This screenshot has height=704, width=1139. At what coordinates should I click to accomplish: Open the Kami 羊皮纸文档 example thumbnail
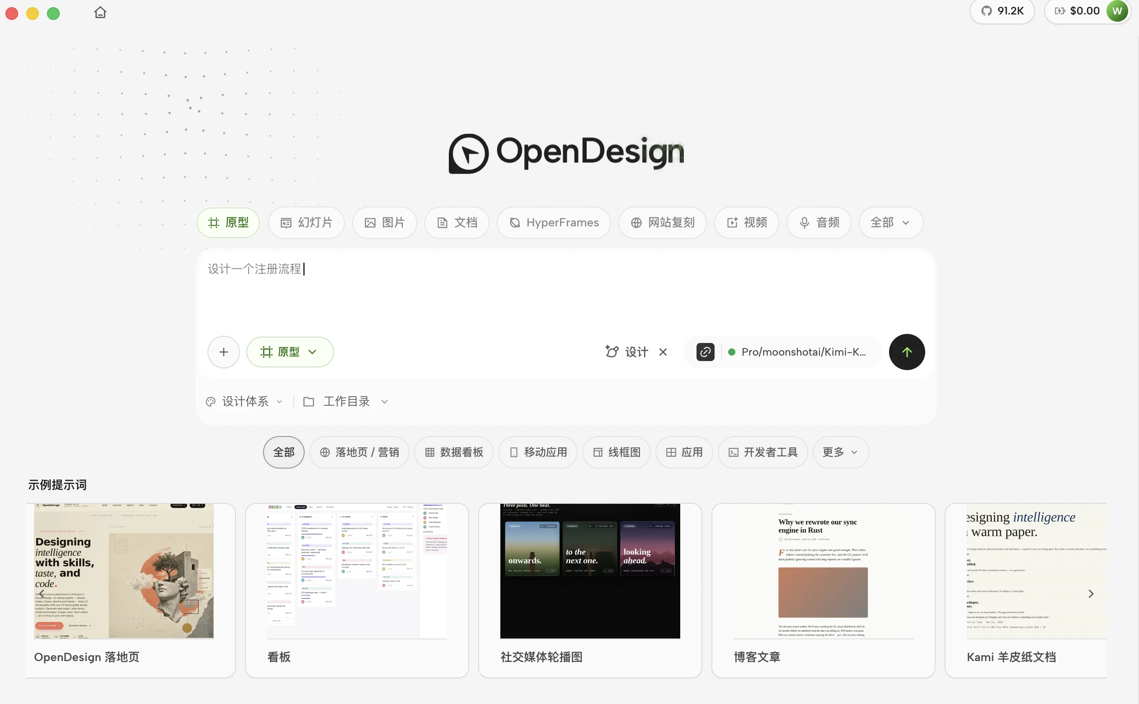[1036, 571]
